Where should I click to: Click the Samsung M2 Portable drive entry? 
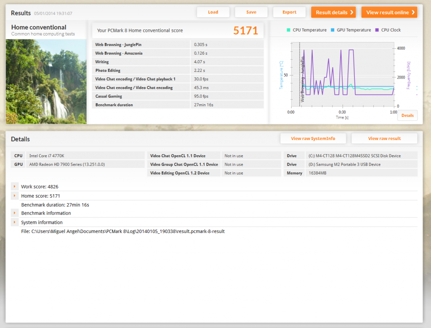[x=344, y=164]
